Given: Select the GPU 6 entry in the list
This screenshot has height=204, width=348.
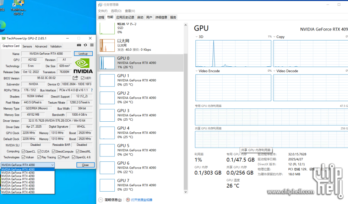Looking at the screenshot, I should point(141,168).
